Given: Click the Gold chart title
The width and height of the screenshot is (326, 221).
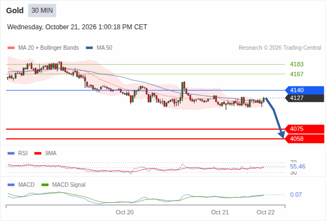Looking at the screenshot, I should point(15,10).
